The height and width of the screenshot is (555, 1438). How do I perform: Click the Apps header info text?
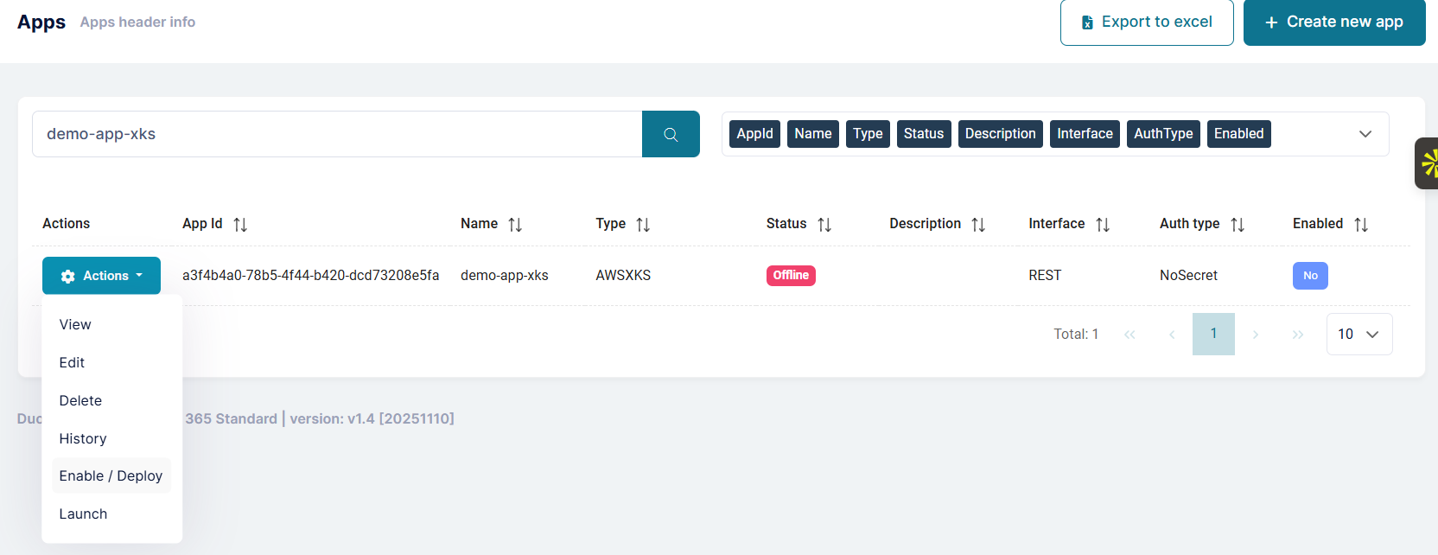coord(137,22)
